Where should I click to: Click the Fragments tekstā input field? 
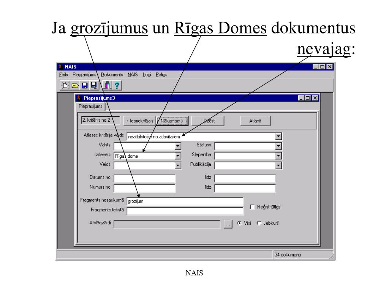pyautogui.click(x=185, y=211)
